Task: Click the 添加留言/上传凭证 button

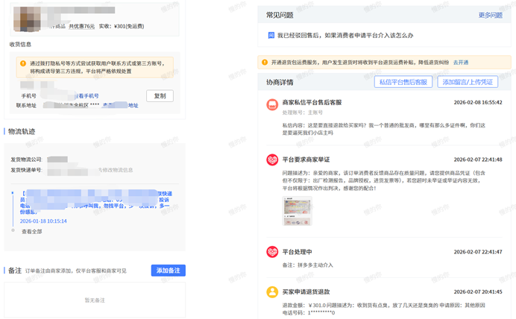Action: coord(468,82)
